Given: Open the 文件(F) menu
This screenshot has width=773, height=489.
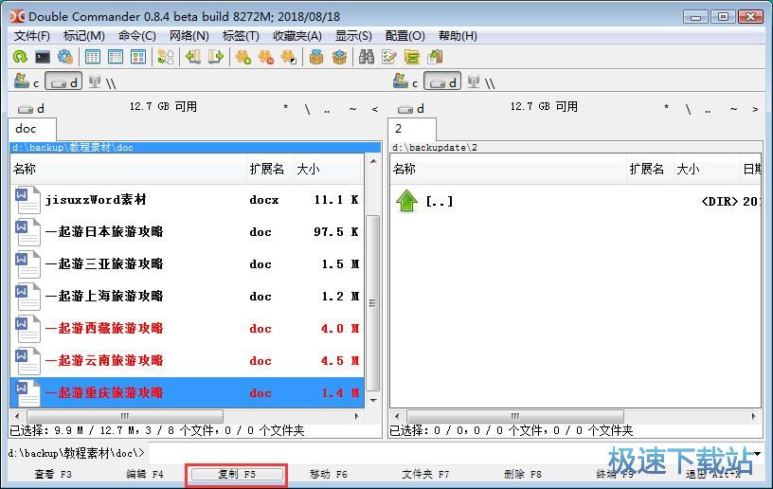Looking at the screenshot, I should [x=31, y=36].
